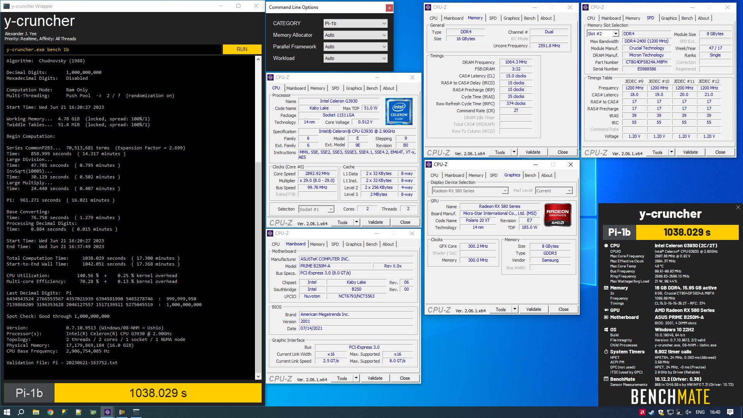Click the GPU section icon in BenchMate panel
The height and width of the screenshot is (418, 743).
(606, 310)
